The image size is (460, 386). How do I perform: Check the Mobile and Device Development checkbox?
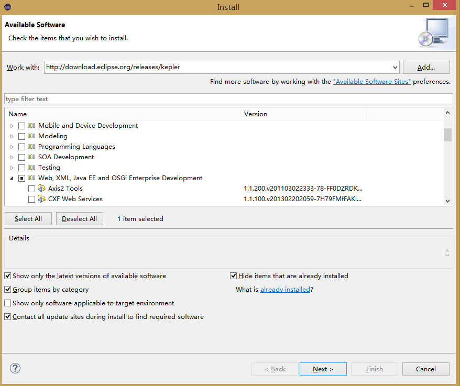[21, 126]
